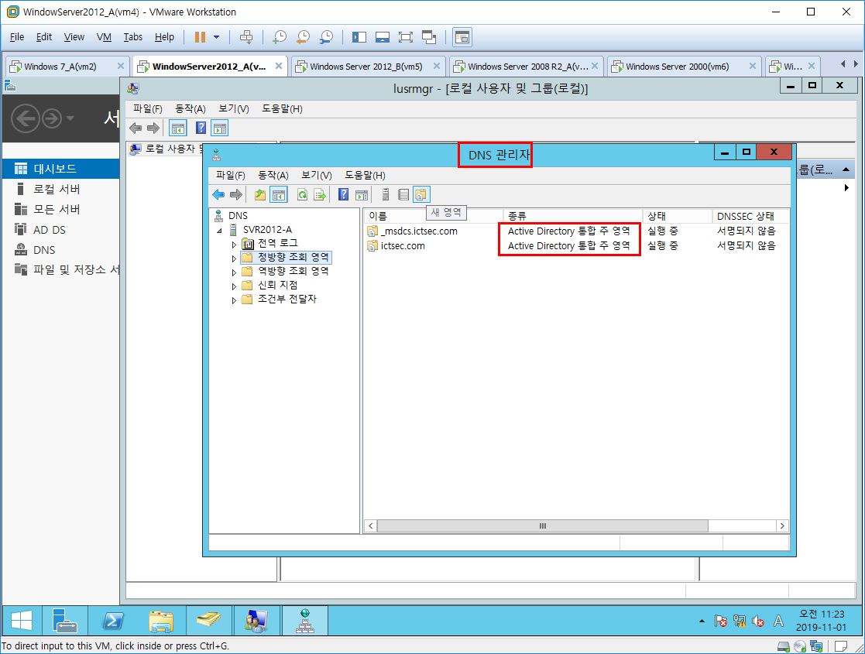This screenshot has height=654, width=865.
Task: Click the export list icon in DNS Manager
Action: click(319, 195)
